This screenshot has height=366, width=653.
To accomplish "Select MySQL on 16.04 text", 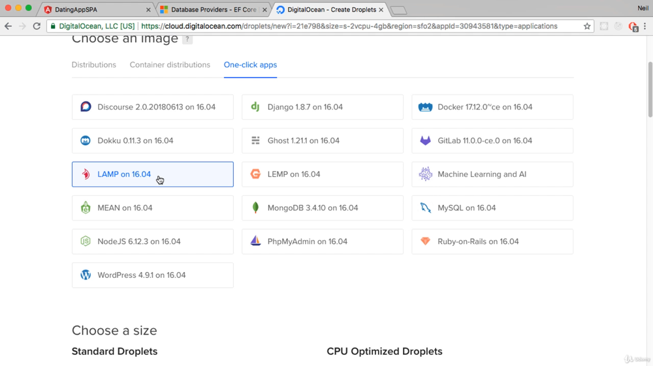I will (467, 208).
